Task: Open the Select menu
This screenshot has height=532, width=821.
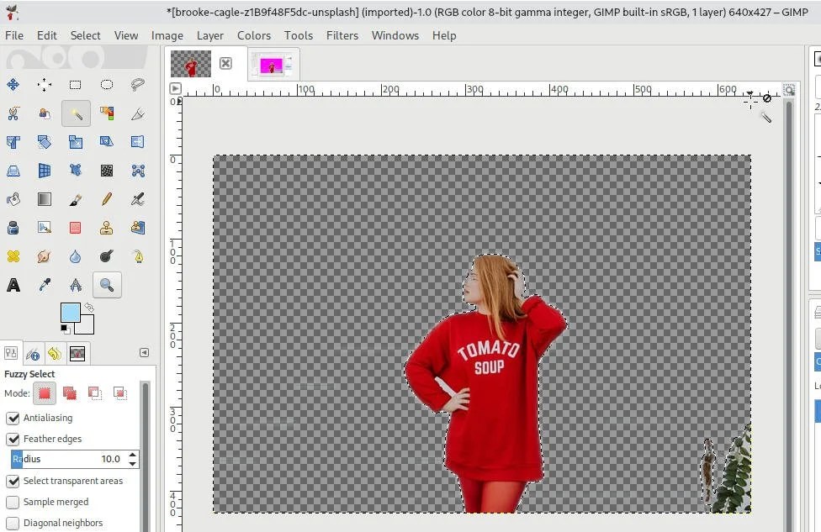Action: click(x=85, y=35)
